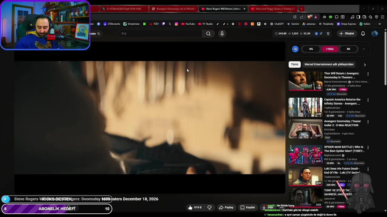Open the Kick bookmark icon
The width and height of the screenshot is (387, 217).
pyautogui.click(x=145, y=24)
